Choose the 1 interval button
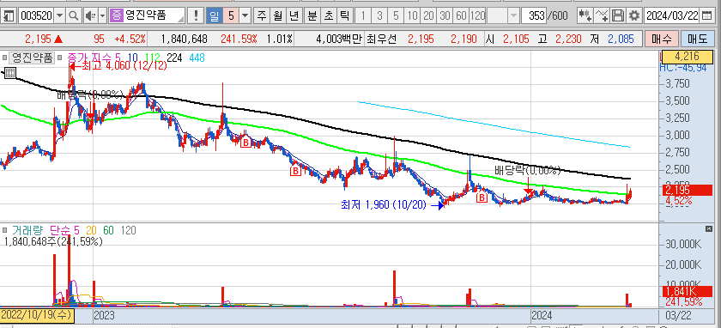 363,16
